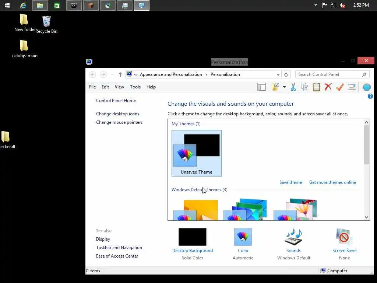Viewport: 377px width, 283px height.
Task: Open Sounds settings icon
Action: pyautogui.click(x=293, y=237)
